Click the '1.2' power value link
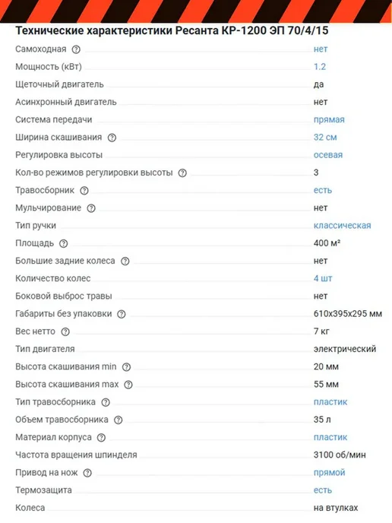Screen dimensions: 392x523 tap(320, 66)
